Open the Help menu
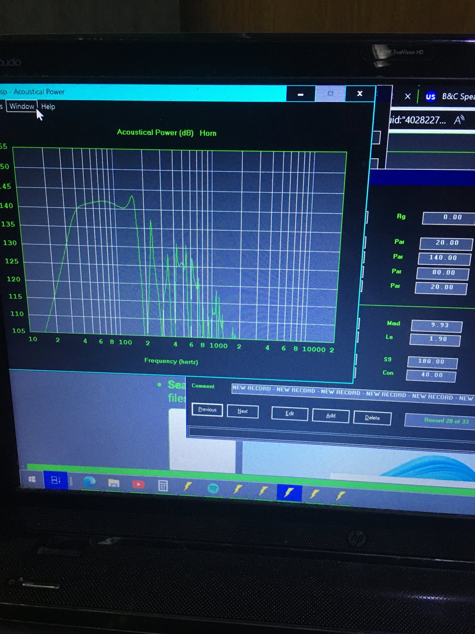 tap(48, 107)
